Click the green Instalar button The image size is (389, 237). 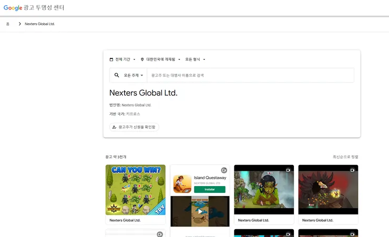coord(210,189)
